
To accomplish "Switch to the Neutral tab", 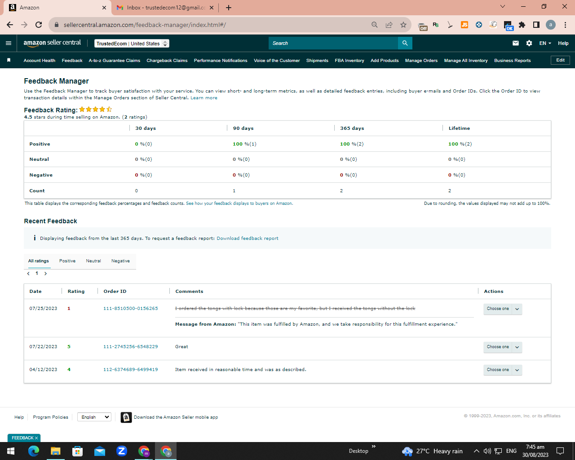I will [x=93, y=261].
